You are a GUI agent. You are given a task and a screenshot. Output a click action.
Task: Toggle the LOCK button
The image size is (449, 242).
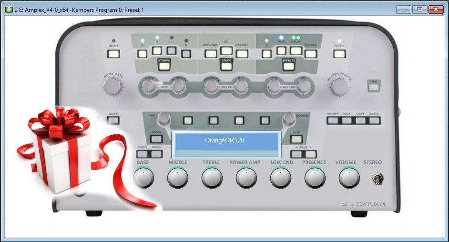[347, 121]
